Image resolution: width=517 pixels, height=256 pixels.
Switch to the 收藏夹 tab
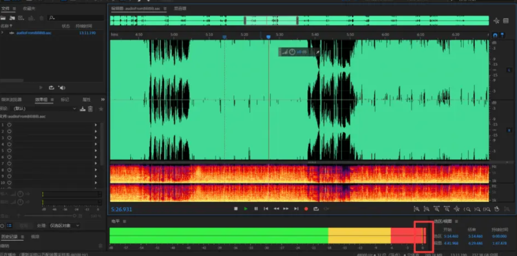[29, 9]
